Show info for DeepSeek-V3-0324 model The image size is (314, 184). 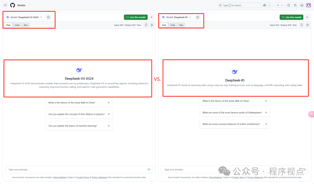point(48,17)
